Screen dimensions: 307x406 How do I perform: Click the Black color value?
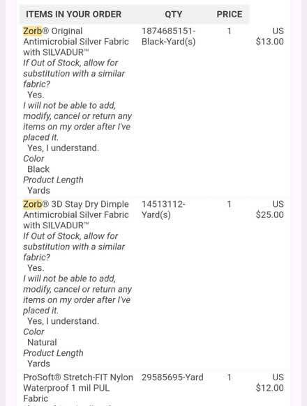(38, 169)
